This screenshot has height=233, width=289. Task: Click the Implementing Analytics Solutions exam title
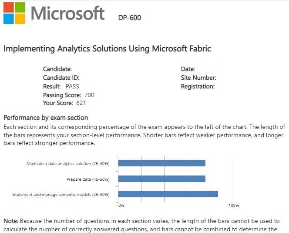pos(107,48)
